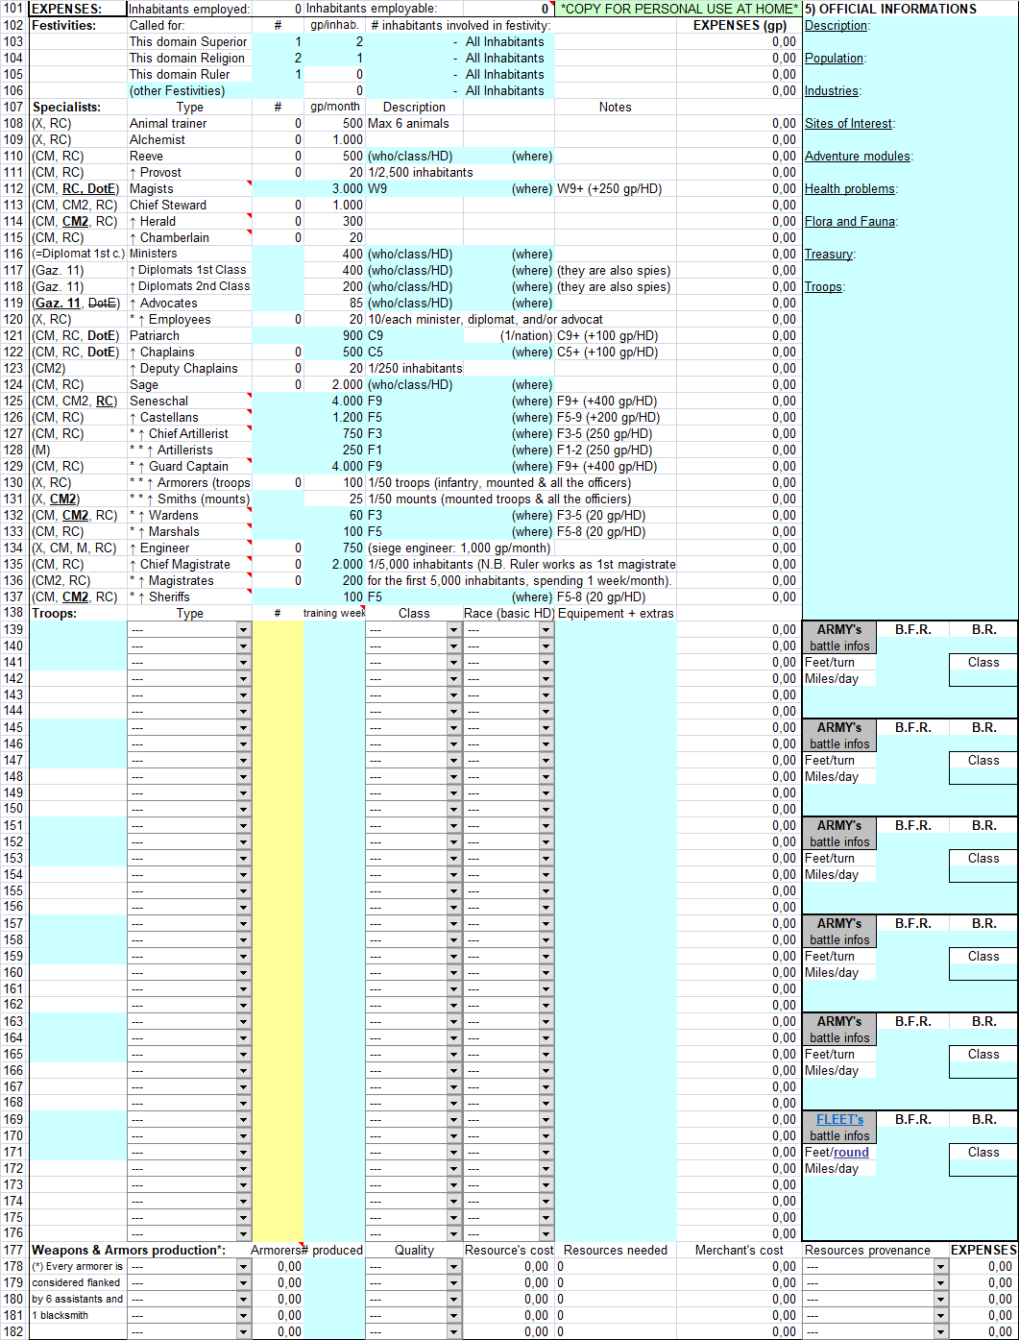Select the 'Magists' cell
This screenshot has height=1340, width=1019.
(190, 189)
